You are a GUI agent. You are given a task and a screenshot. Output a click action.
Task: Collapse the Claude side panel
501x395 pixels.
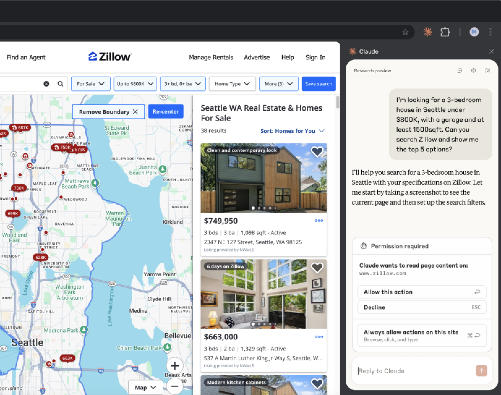coord(488,70)
